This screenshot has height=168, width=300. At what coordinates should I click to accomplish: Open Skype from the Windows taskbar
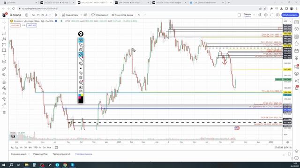pos(73,165)
